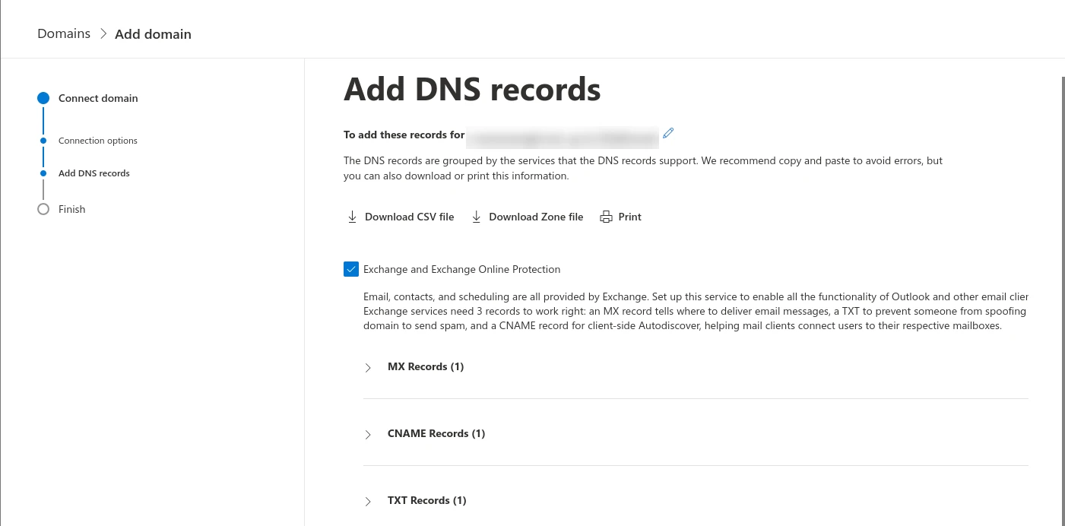Click the Download Zone file arrow icon
This screenshot has width=1065, height=526.
[x=477, y=217]
